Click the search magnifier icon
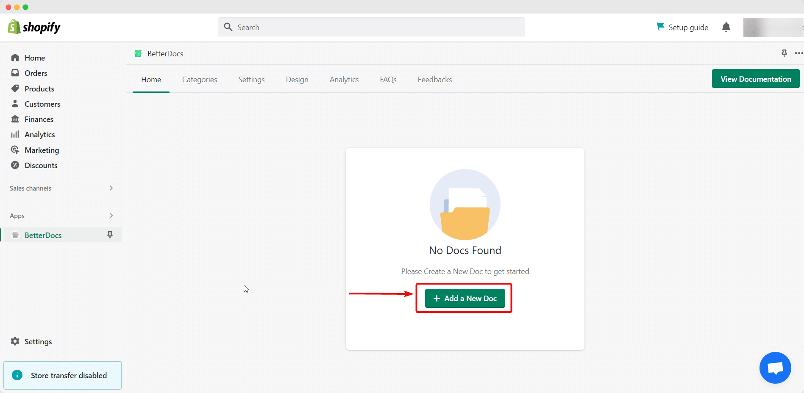The width and height of the screenshot is (804, 393). coord(228,27)
